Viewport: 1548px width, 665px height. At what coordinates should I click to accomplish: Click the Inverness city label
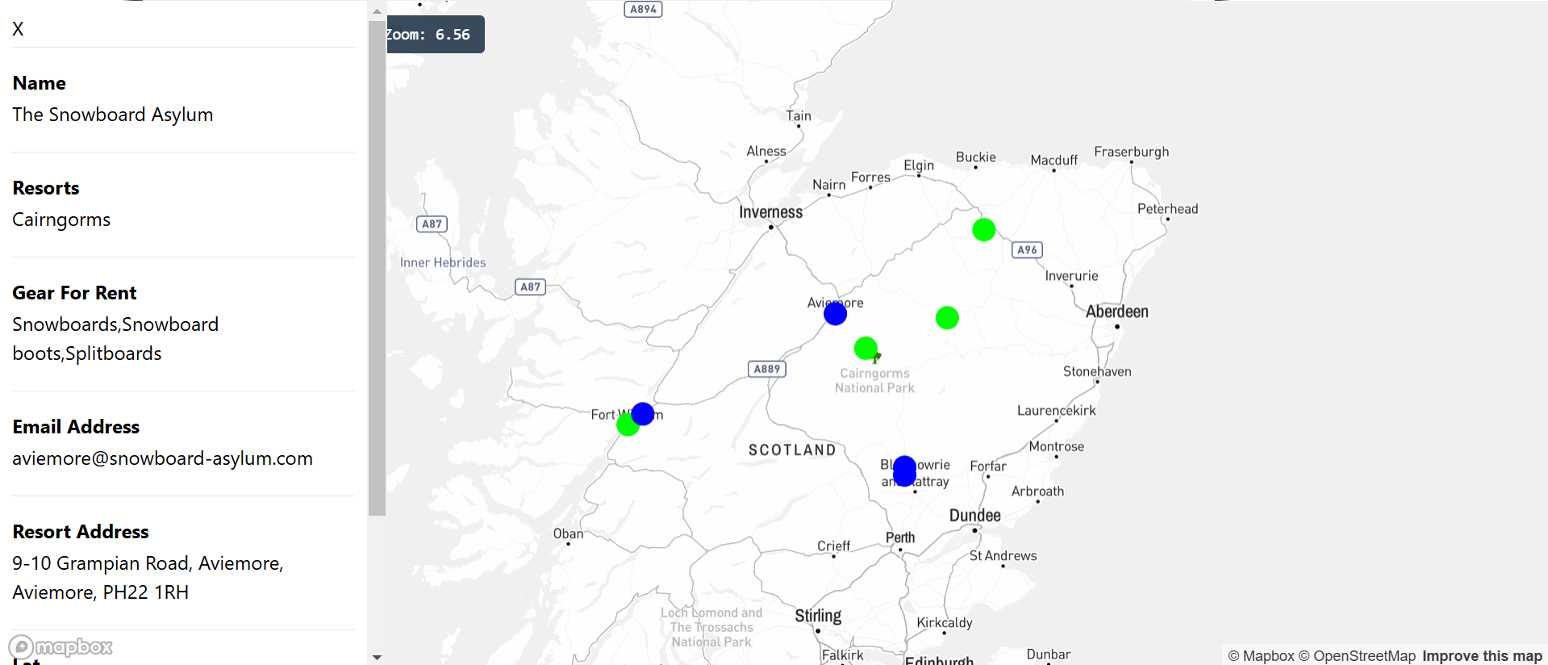point(770,212)
